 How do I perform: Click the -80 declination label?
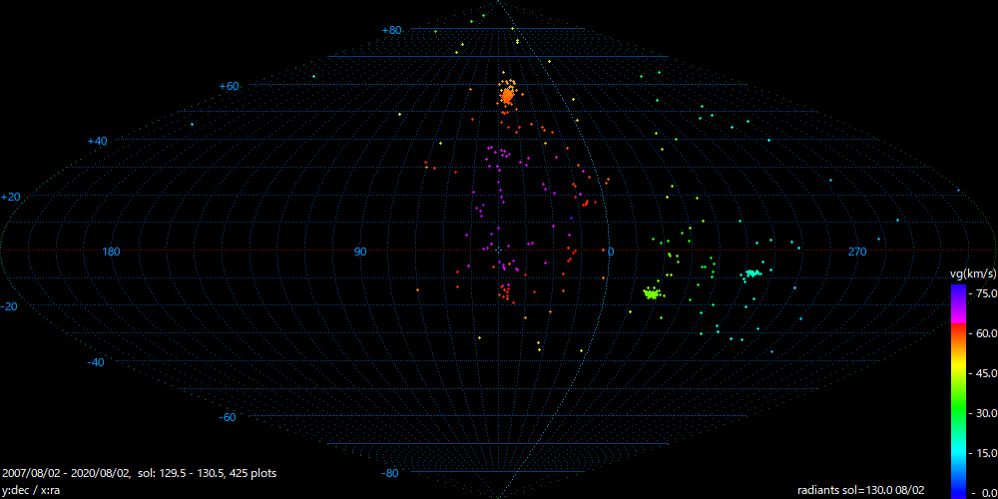click(x=391, y=473)
